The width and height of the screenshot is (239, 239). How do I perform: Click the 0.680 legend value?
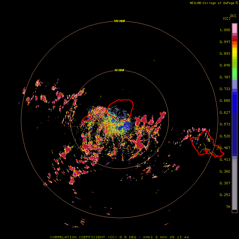pos(225,101)
